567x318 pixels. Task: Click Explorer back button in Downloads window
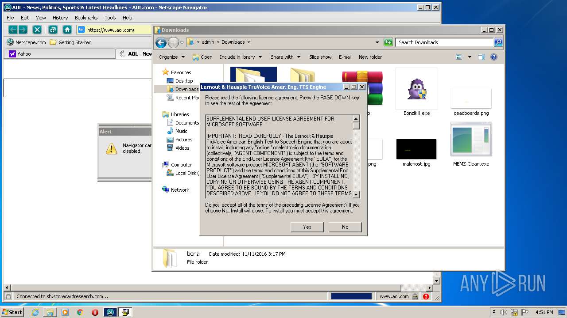[x=161, y=42]
